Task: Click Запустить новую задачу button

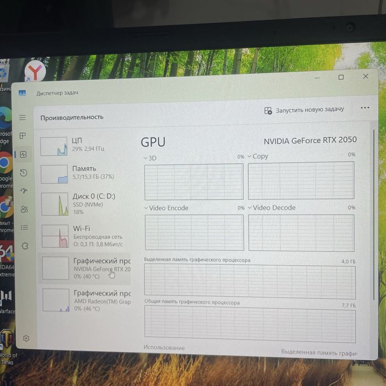Action: tap(304, 110)
